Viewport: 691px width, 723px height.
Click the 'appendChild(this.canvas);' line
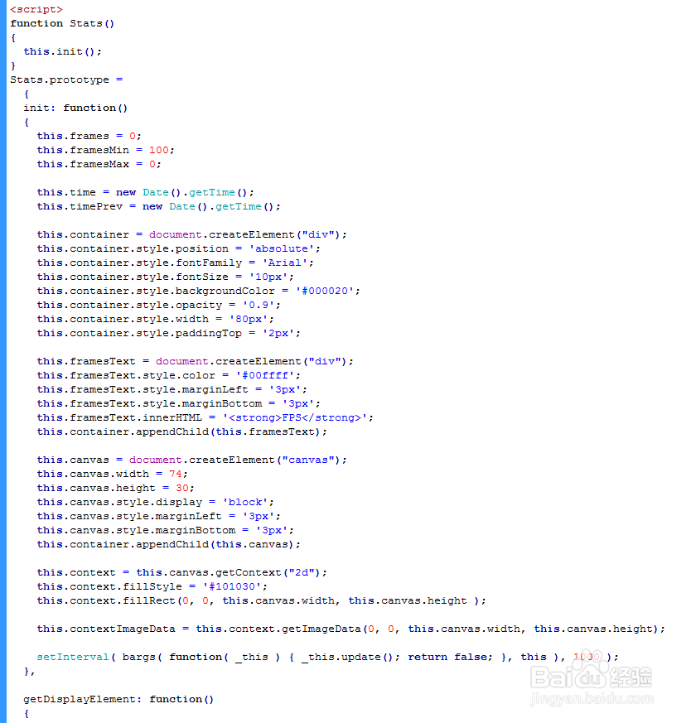pos(169,544)
